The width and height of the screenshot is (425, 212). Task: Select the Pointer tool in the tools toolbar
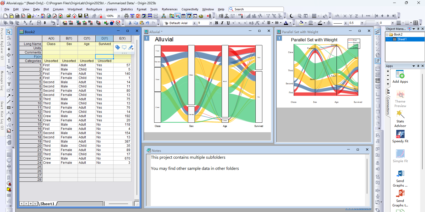[9, 32]
